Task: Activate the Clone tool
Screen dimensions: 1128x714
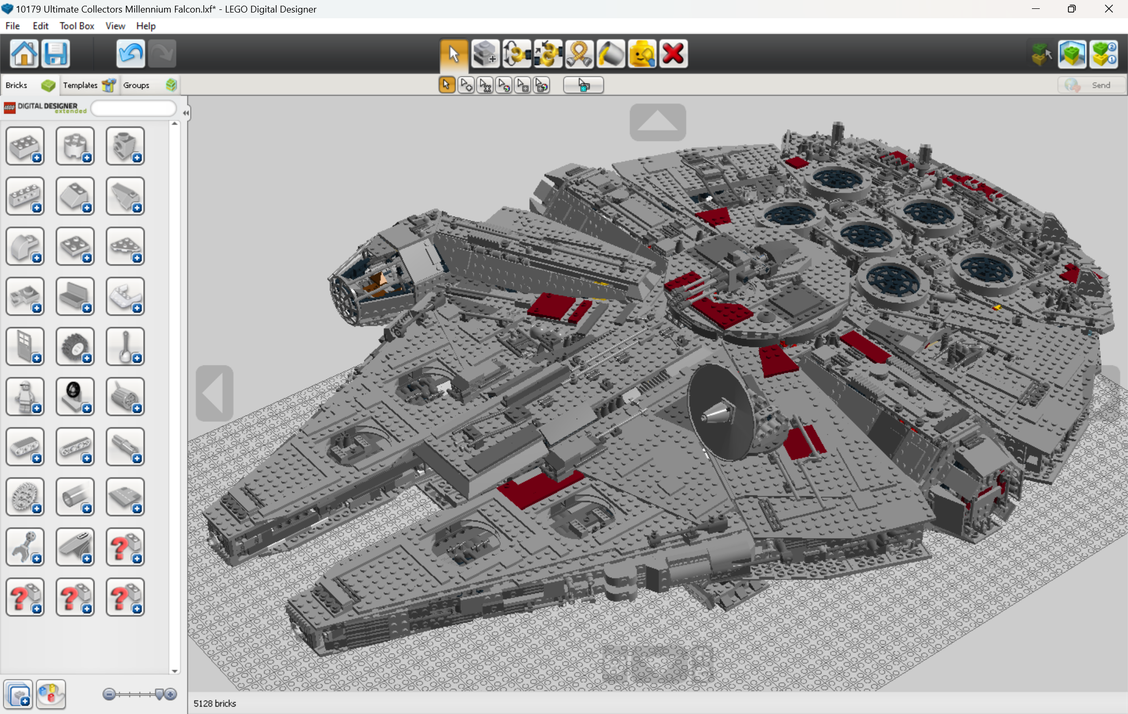Action: pyautogui.click(x=485, y=53)
